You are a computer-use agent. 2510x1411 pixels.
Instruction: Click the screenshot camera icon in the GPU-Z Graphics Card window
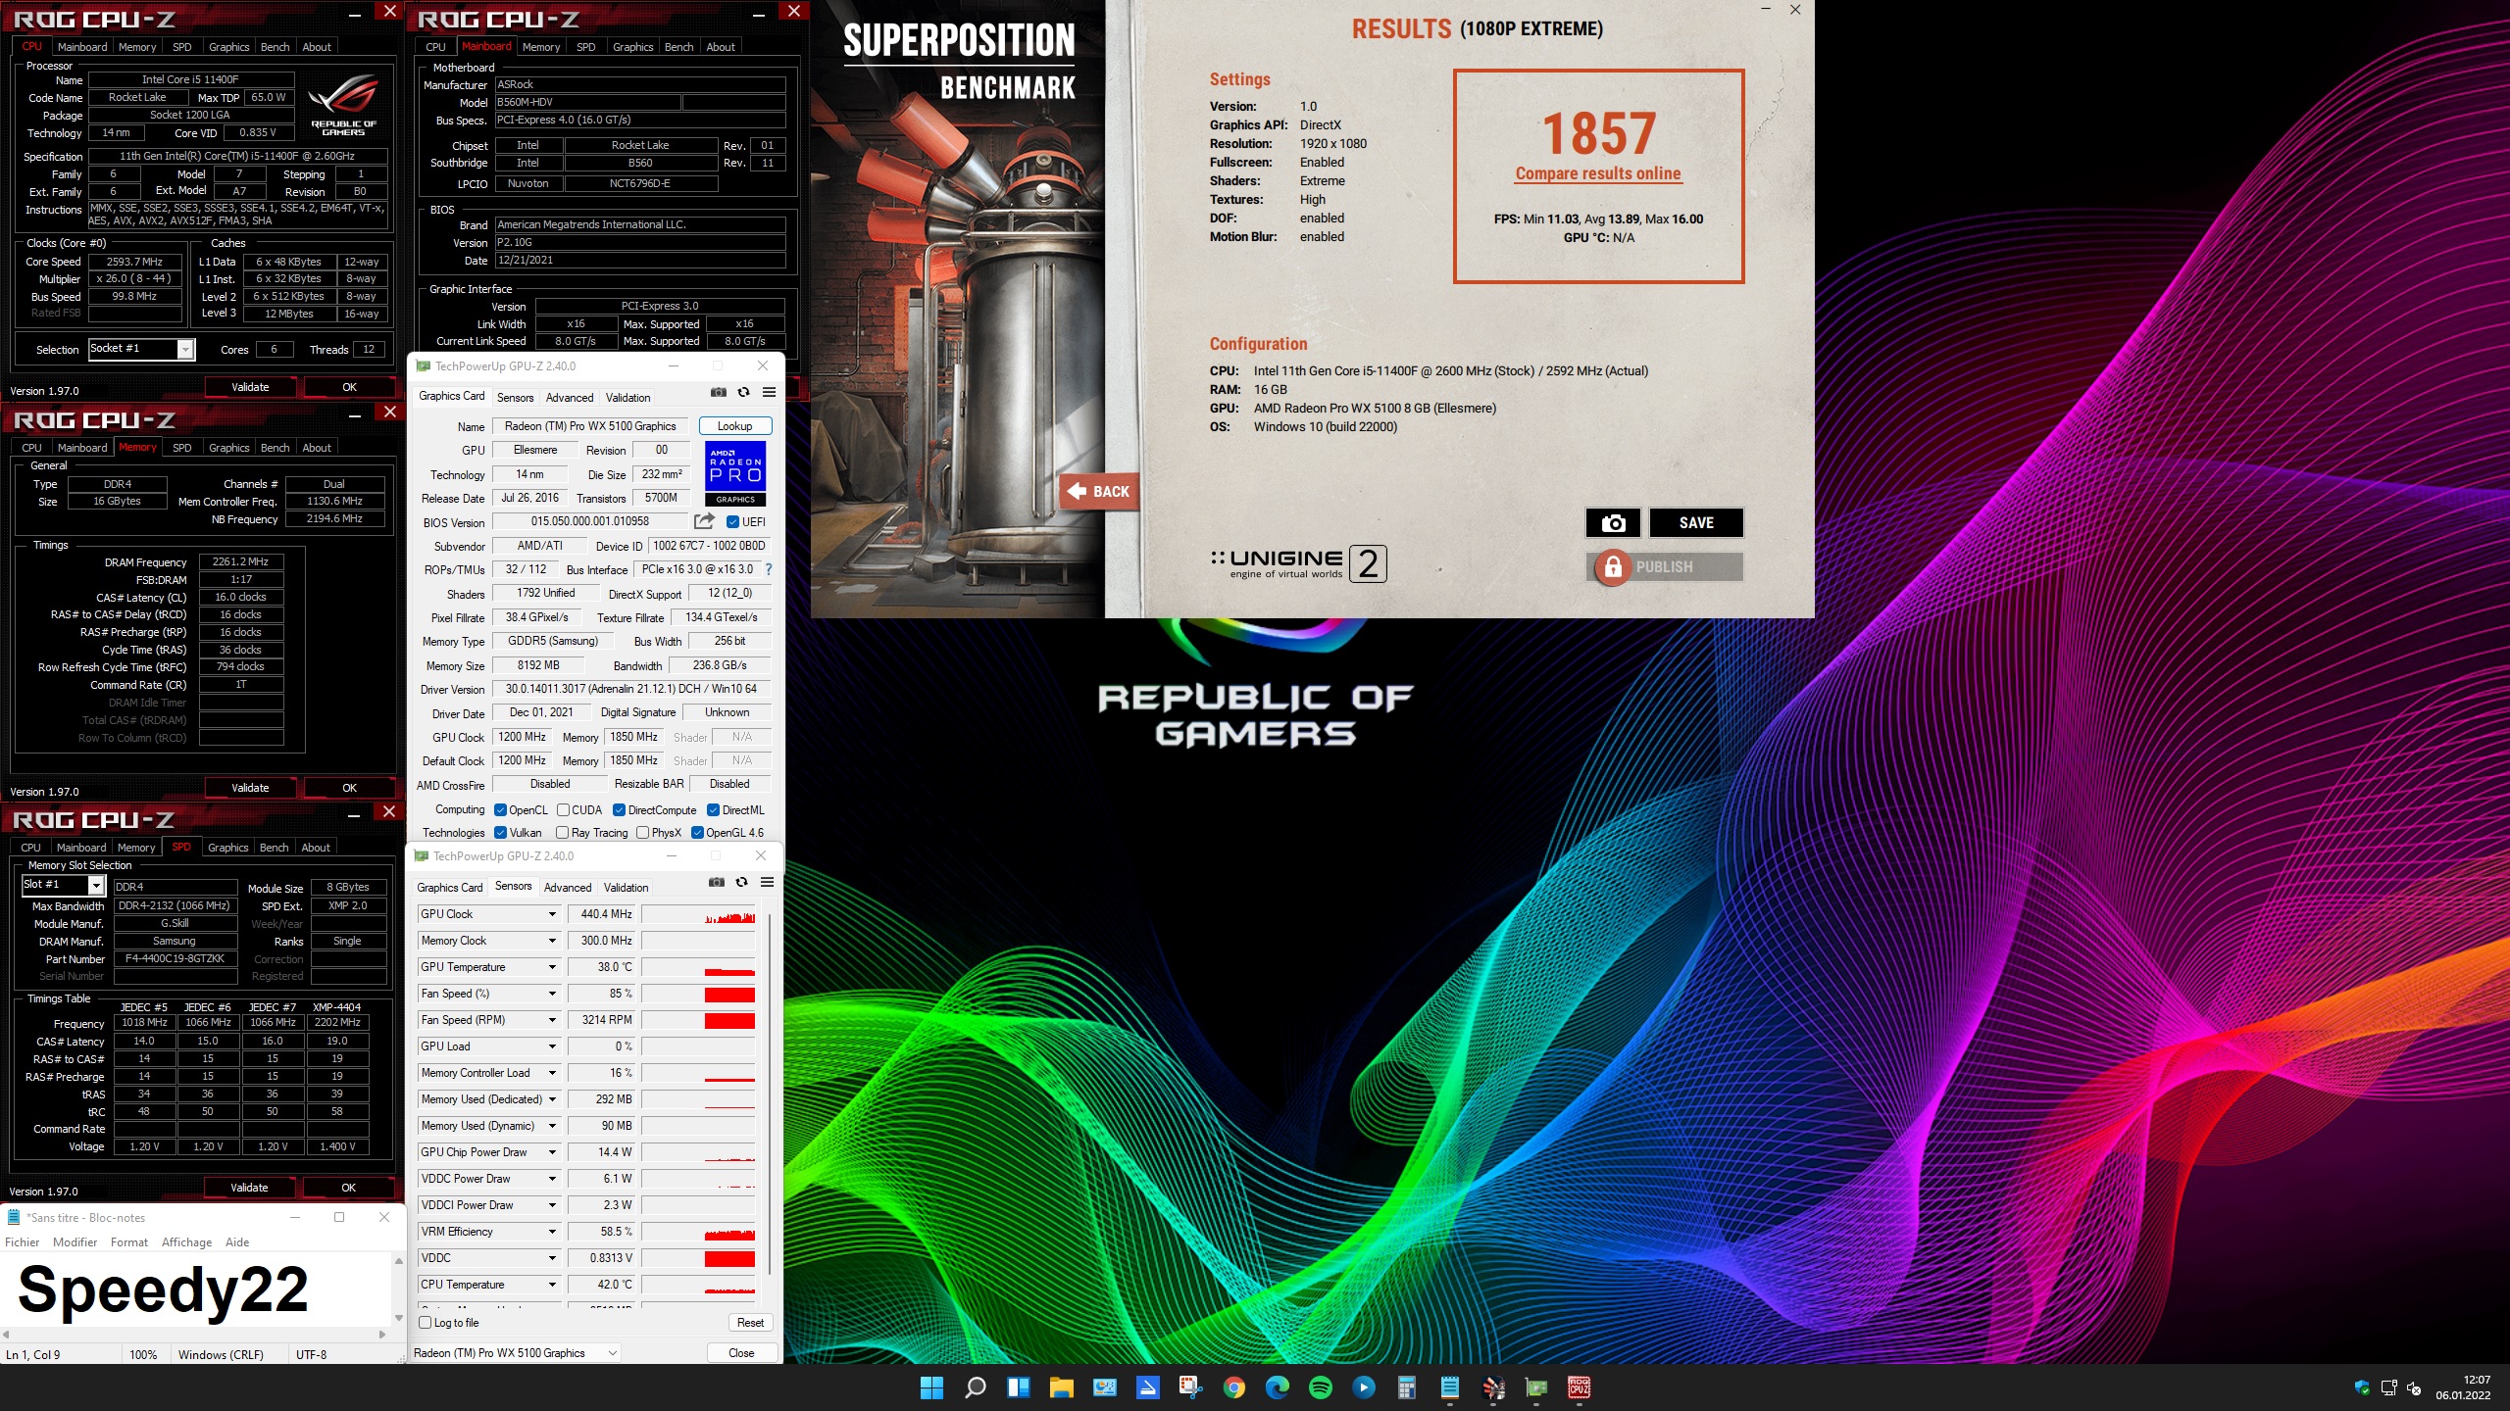[719, 392]
